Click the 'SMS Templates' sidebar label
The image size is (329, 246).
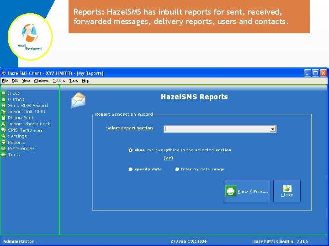pyautogui.click(x=25, y=130)
